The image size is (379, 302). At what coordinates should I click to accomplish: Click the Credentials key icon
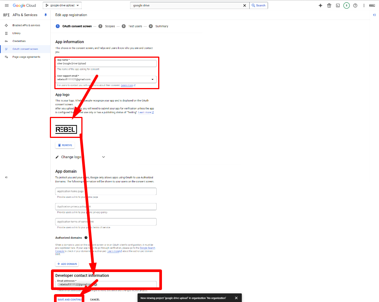coord(6,41)
